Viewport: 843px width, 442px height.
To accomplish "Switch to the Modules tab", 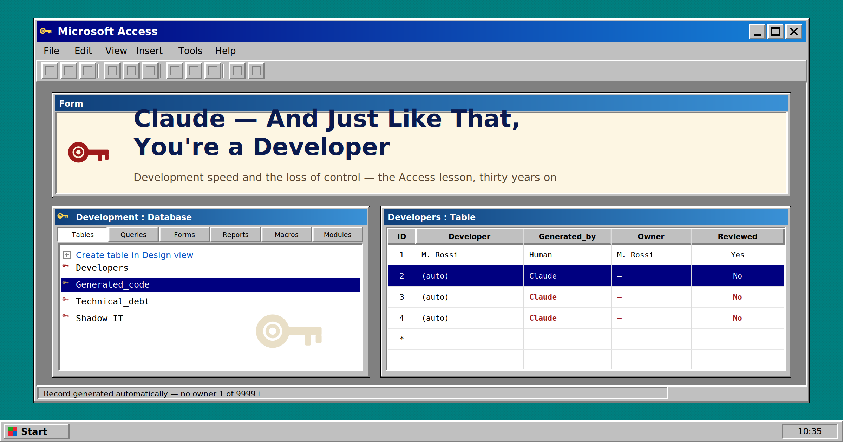I will (x=338, y=235).
